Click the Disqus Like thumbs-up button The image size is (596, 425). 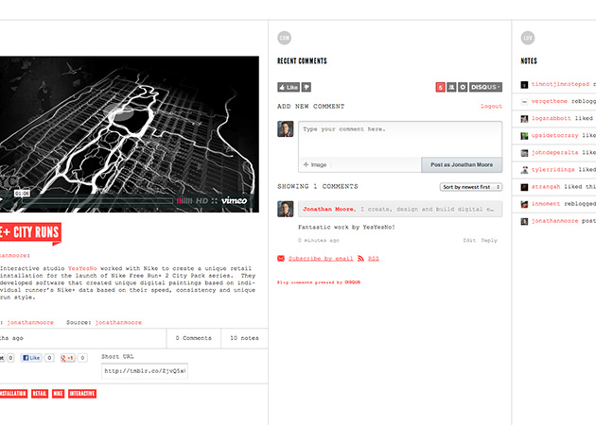point(288,87)
